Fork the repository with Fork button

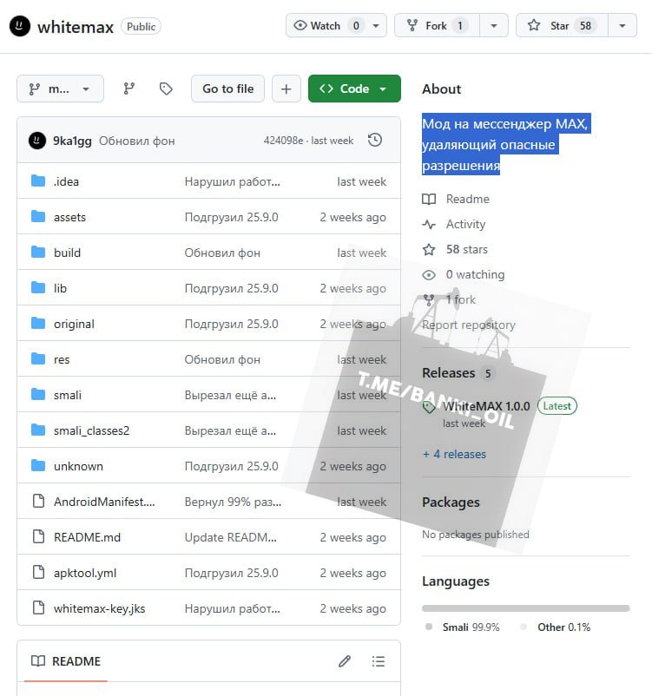point(437,26)
